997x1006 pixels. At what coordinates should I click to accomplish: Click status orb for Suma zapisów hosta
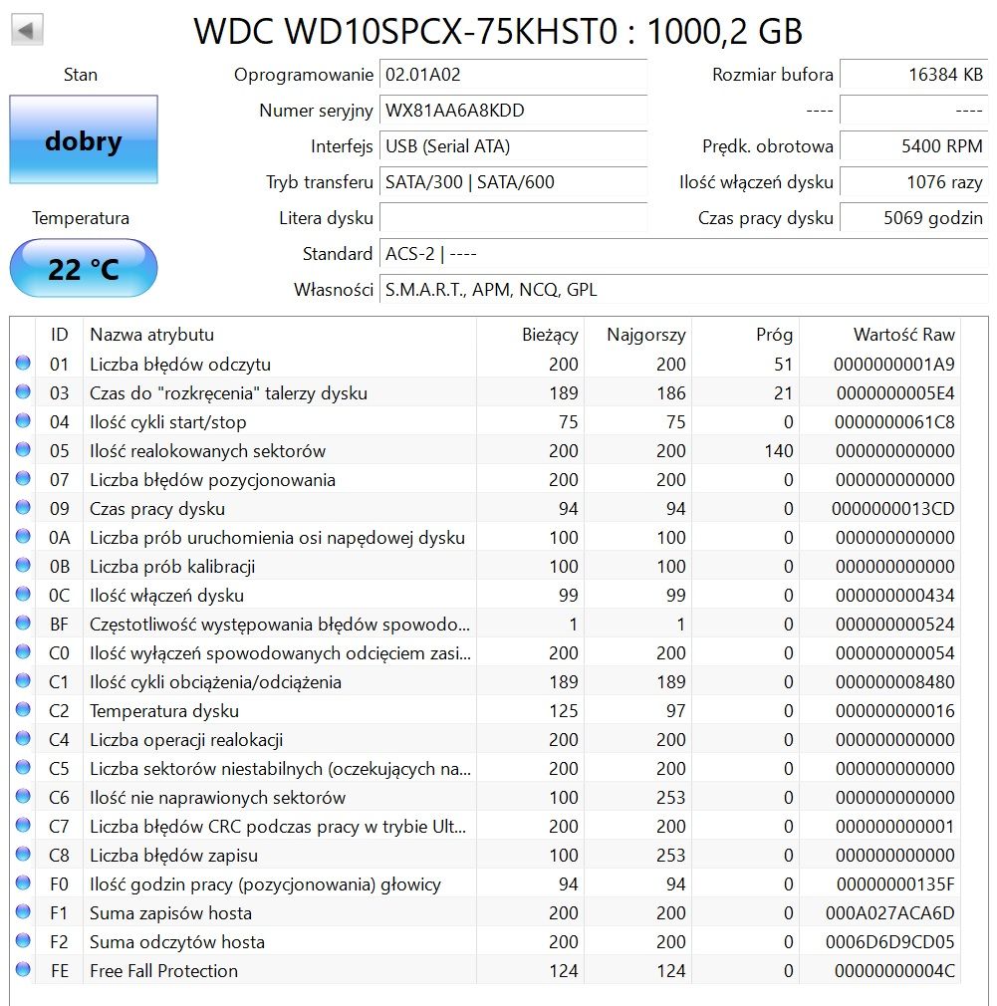23,913
